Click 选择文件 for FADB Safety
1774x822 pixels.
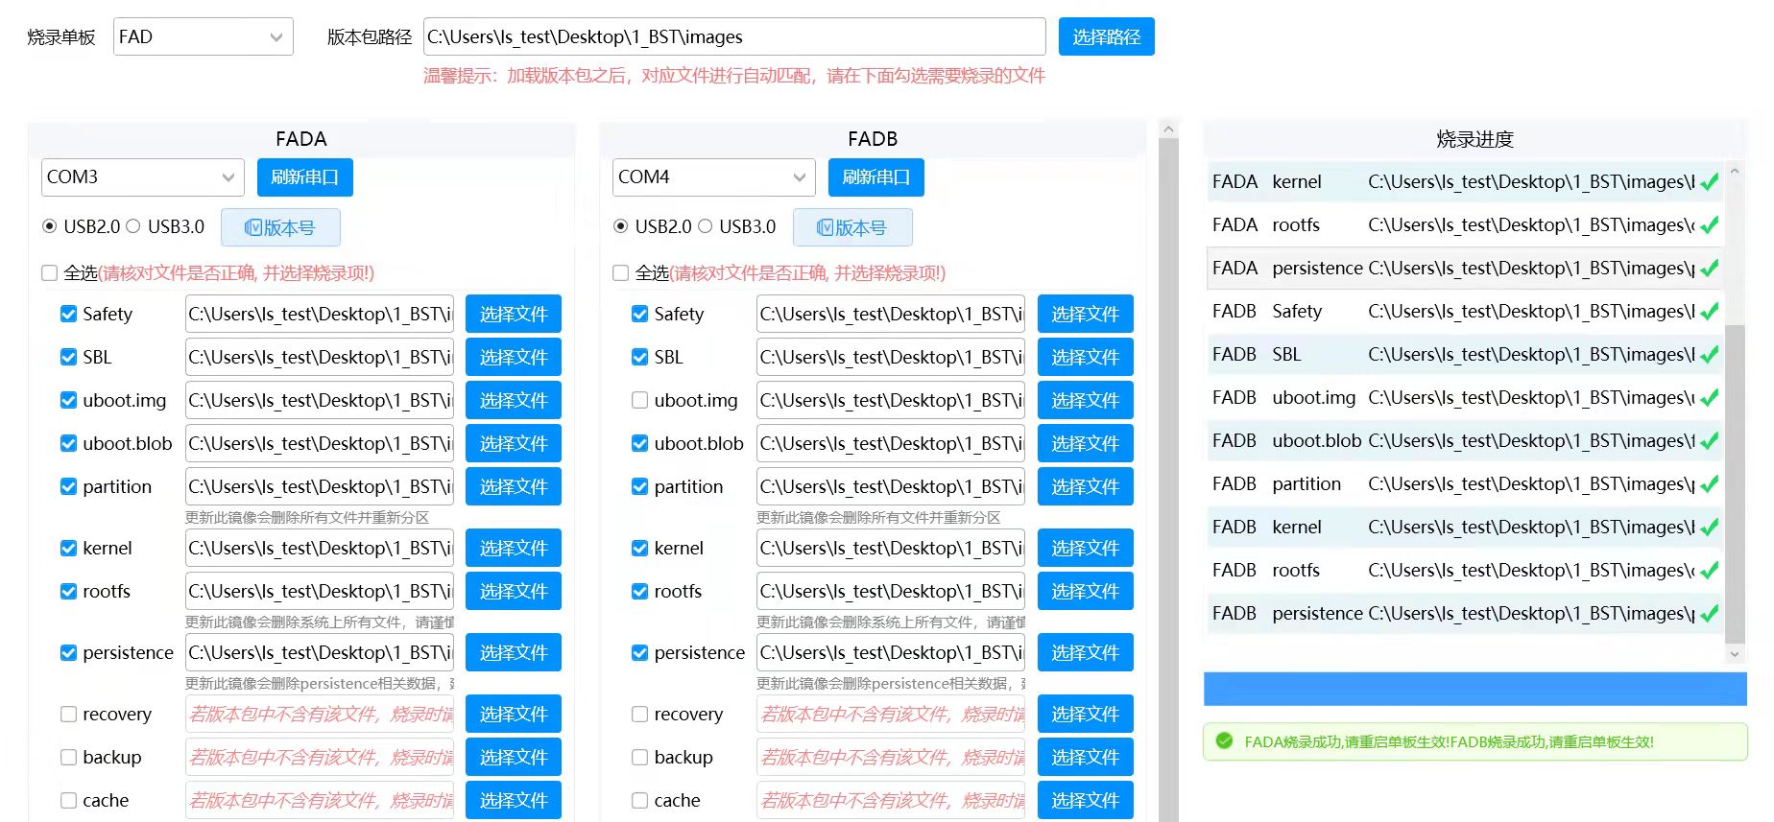(1085, 314)
